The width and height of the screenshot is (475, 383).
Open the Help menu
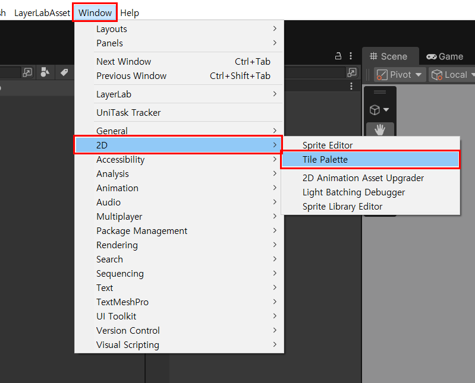[130, 12]
